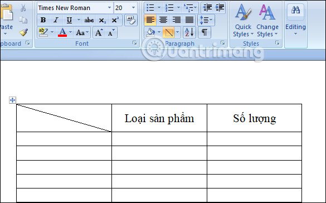Toggle Italic formatting
The height and width of the screenshot is (203, 326).
tap(56, 20)
